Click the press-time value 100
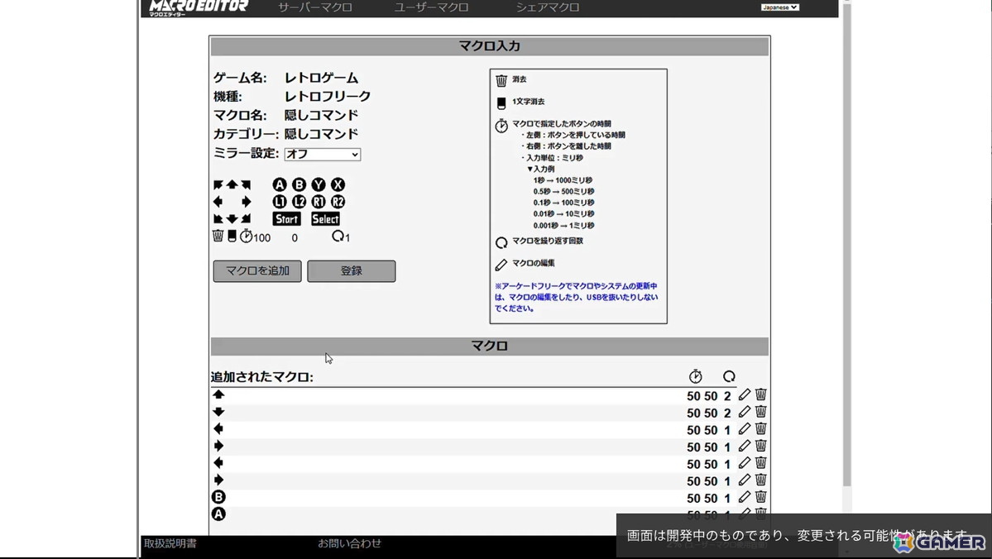This screenshot has height=559, width=992. click(262, 238)
